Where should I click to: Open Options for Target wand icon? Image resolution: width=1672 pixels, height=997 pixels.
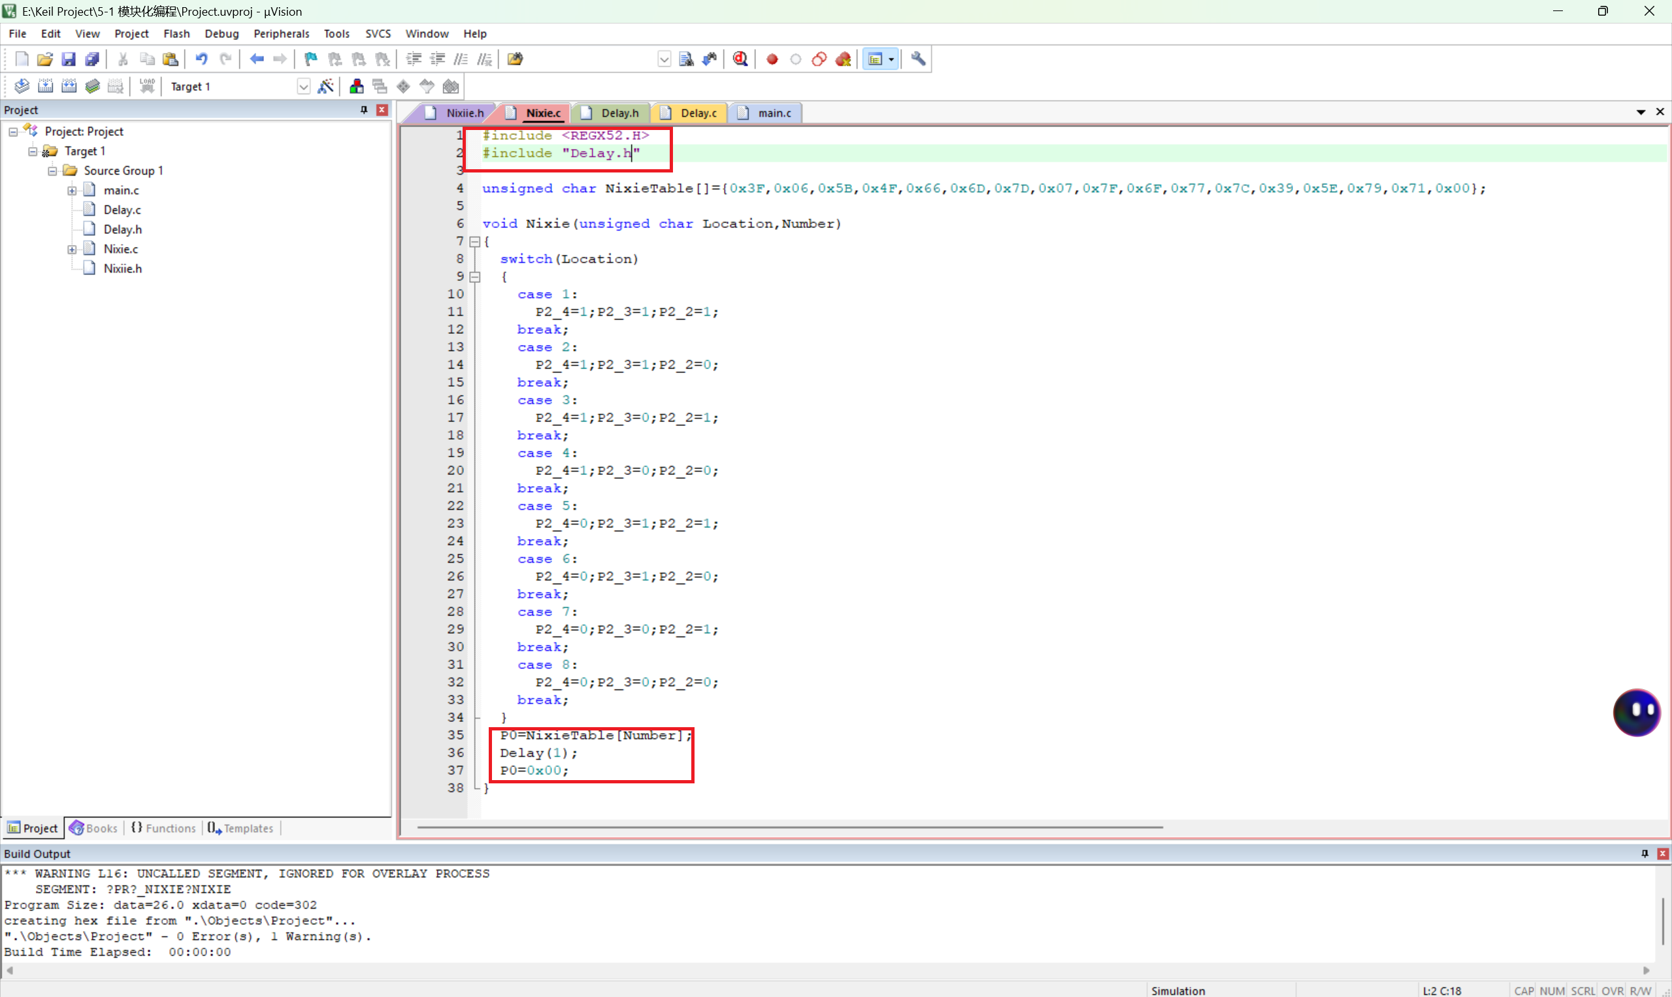pos(326,86)
